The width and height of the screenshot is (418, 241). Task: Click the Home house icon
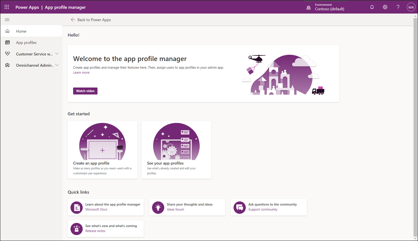[x=7, y=31]
